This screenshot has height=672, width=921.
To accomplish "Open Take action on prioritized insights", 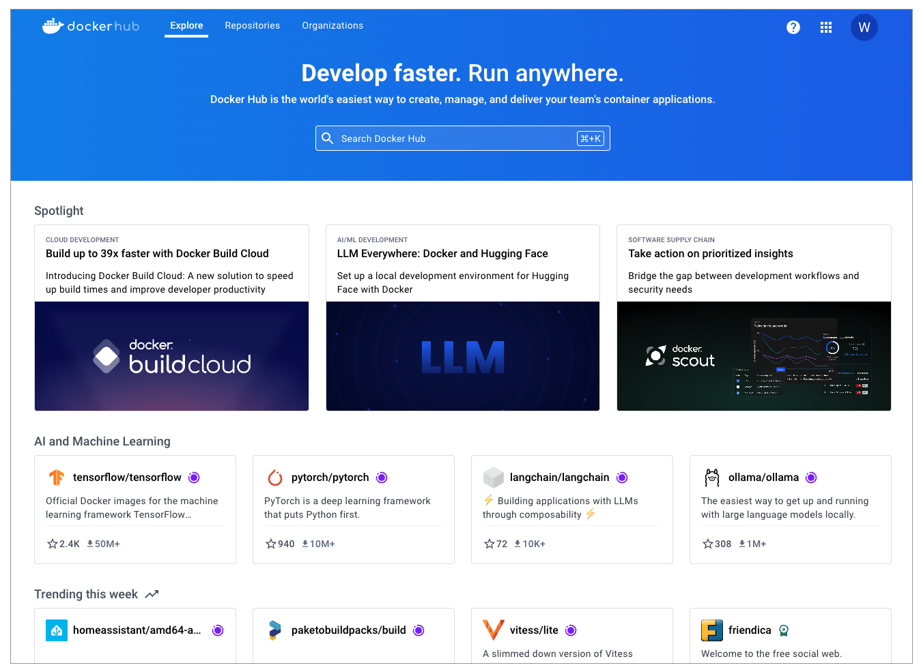I will (711, 254).
